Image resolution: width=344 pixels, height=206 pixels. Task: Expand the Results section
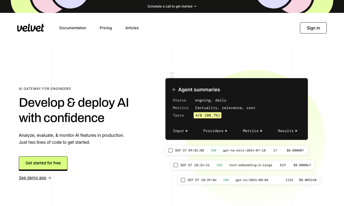pos(288,131)
